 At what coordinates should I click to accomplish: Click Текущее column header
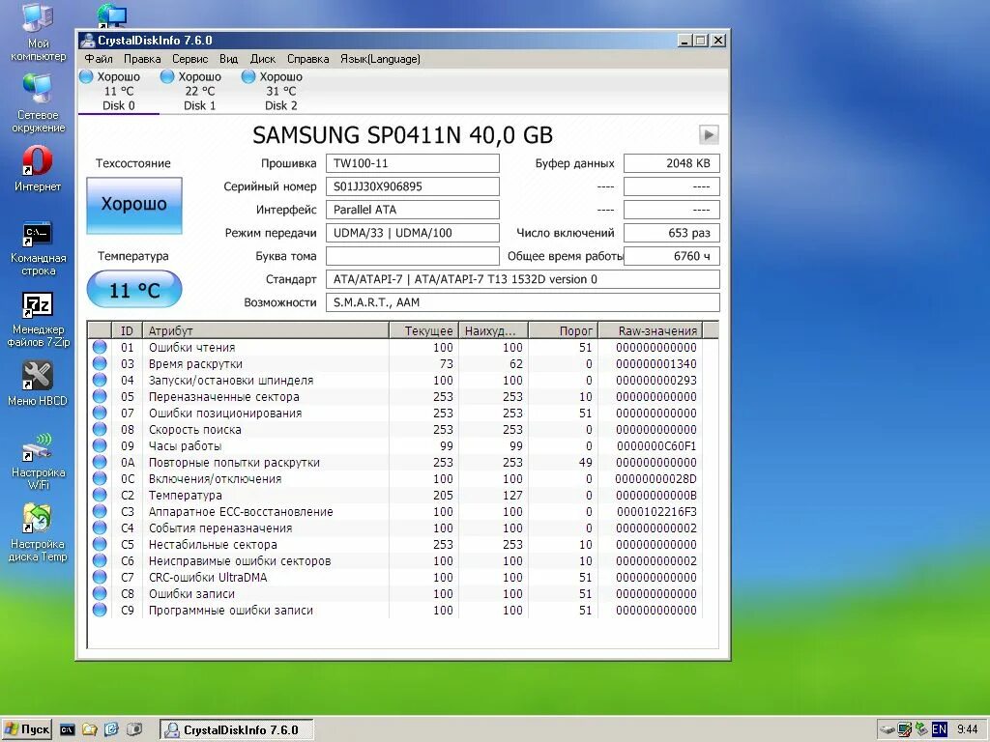coord(423,330)
